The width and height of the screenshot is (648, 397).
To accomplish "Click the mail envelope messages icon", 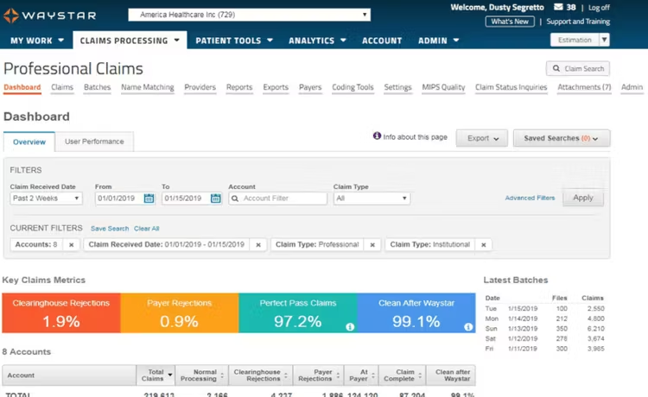I will coord(558,7).
